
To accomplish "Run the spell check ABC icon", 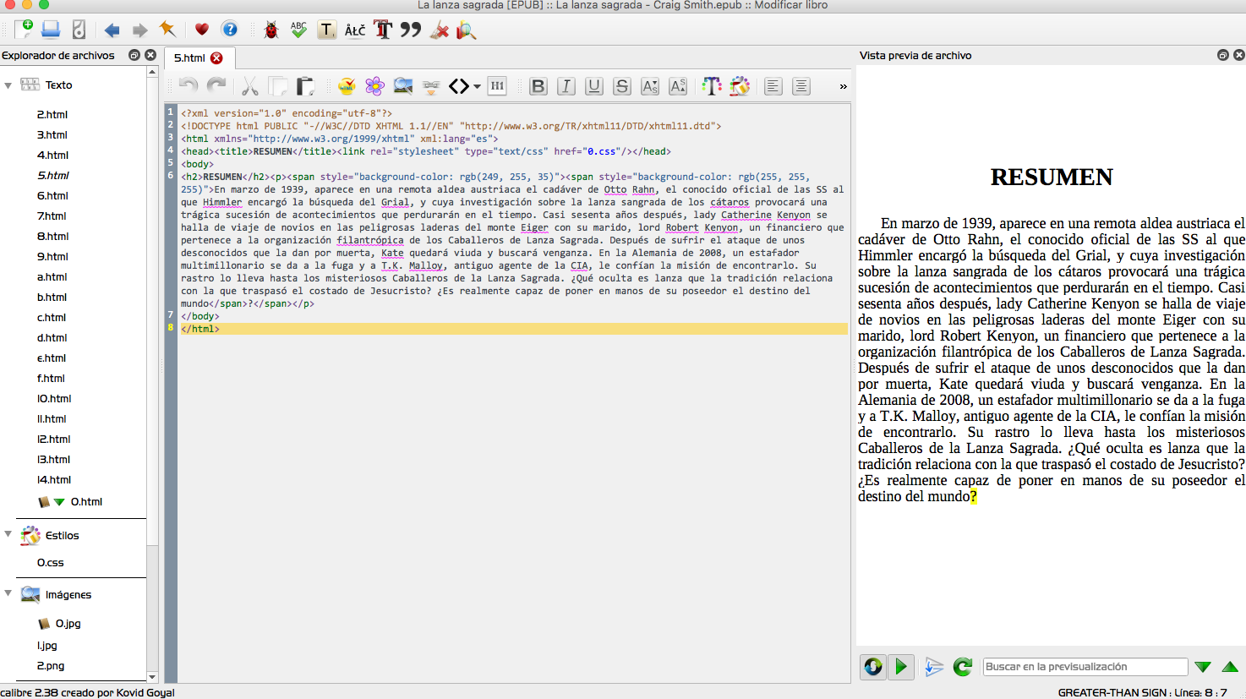I will pos(298,30).
